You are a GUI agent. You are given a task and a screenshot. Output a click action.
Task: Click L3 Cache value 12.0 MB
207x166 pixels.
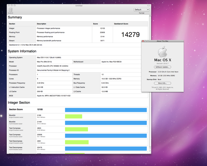tap(105, 91)
